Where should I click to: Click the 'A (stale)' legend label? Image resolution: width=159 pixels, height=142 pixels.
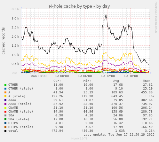[x=17, y=96]
